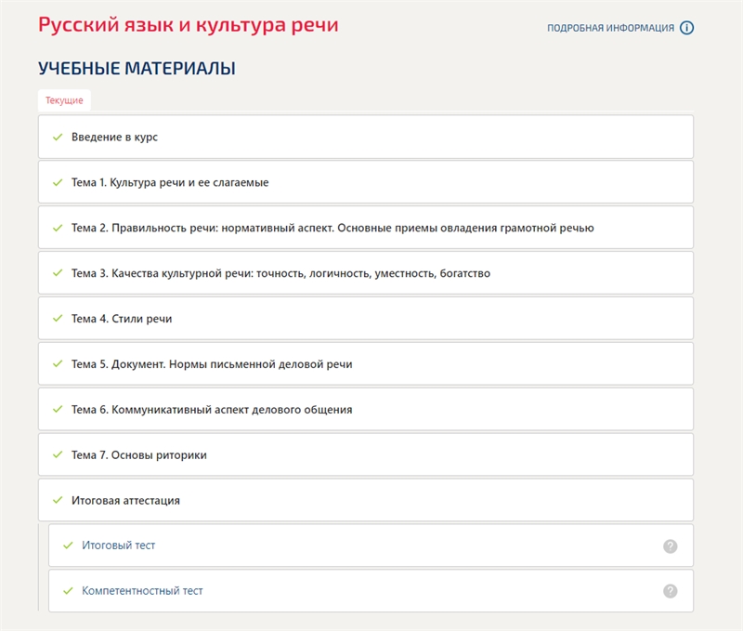Screen dimensions: 743x631
Task: Click the green checkmark beside Введение в курс
Action: tap(58, 137)
